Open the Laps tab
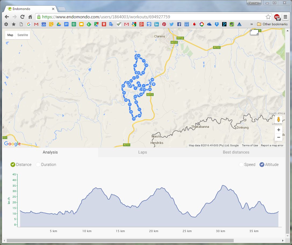Screen dimensions: 292x245 (x=142, y=152)
